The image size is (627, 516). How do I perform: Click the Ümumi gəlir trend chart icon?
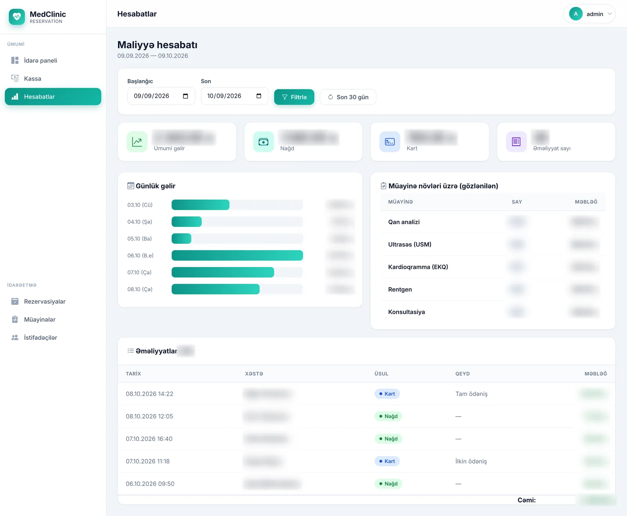click(137, 142)
